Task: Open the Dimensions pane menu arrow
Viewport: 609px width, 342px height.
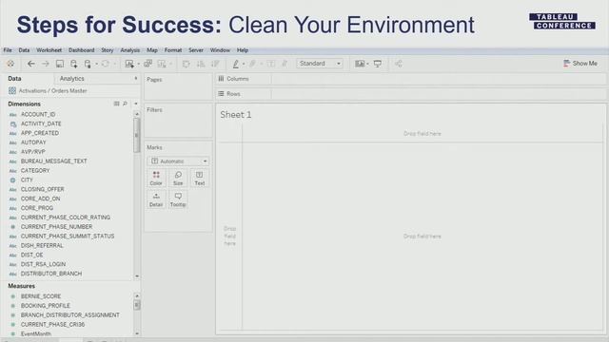Action: 135,104
